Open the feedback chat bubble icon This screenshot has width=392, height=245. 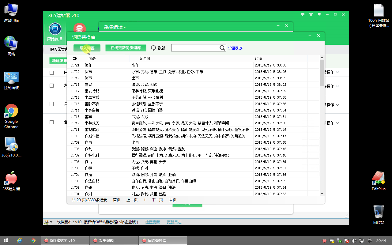[303, 14]
